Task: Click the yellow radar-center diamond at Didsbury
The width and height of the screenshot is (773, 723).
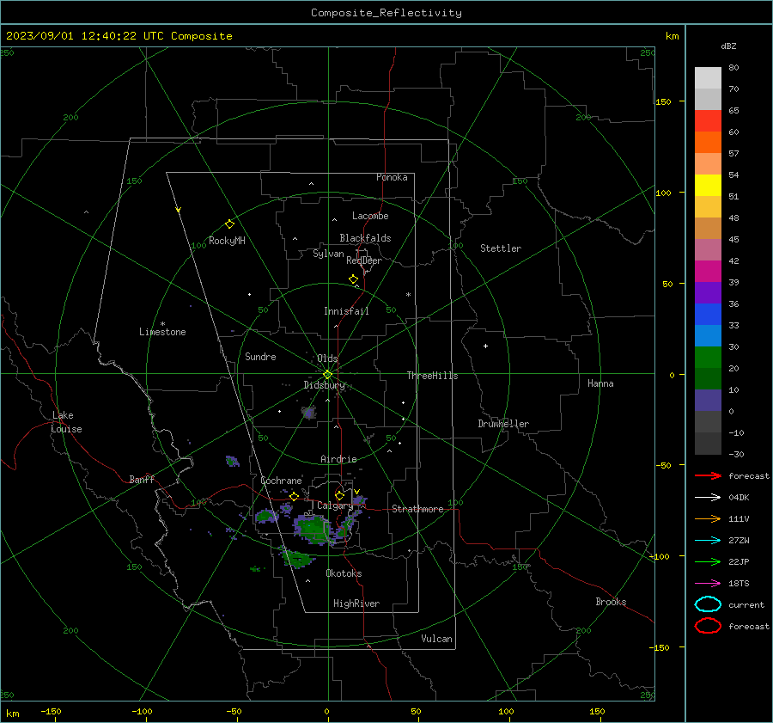Action: point(327,375)
